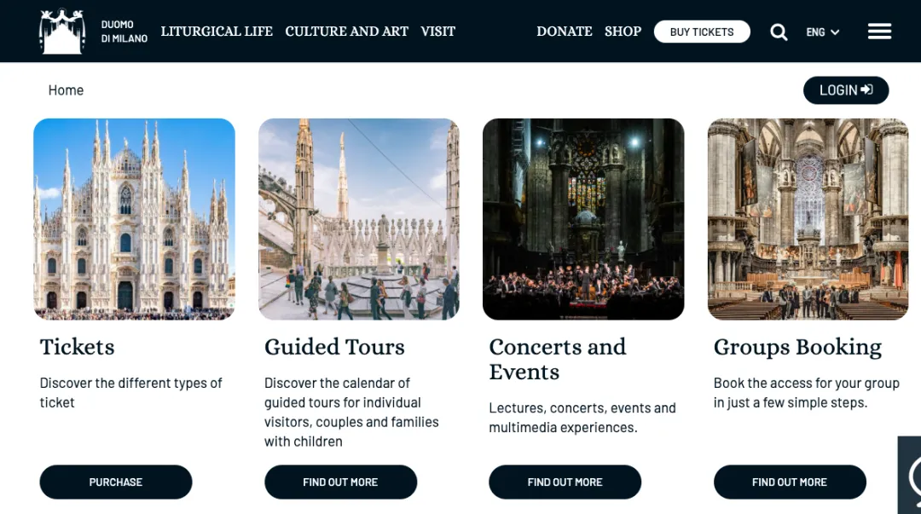Open the hamburger menu icon
This screenshot has height=514, width=921.
(879, 32)
